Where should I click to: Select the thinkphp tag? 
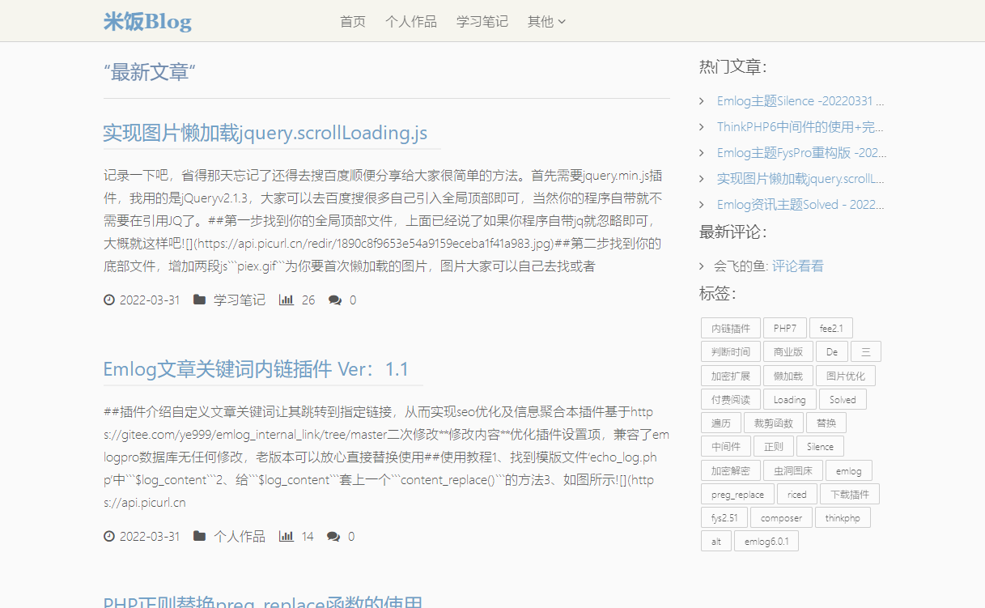coord(843,518)
